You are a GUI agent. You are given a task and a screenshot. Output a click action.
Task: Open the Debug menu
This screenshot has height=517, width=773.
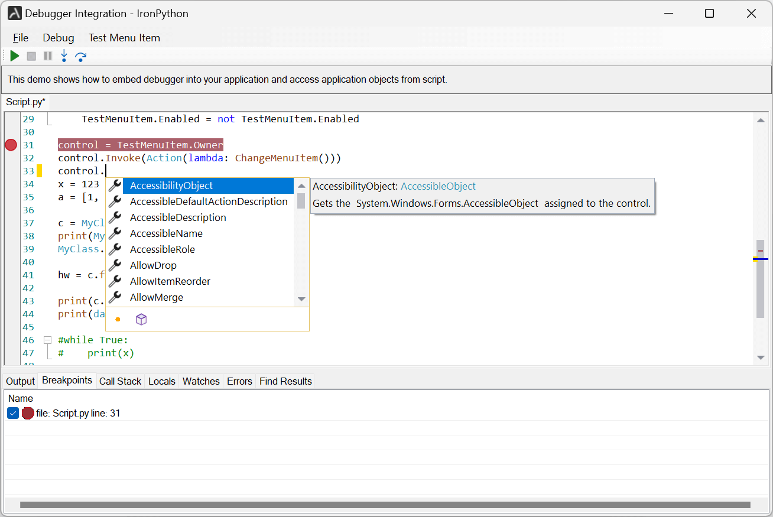pyautogui.click(x=59, y=38)
